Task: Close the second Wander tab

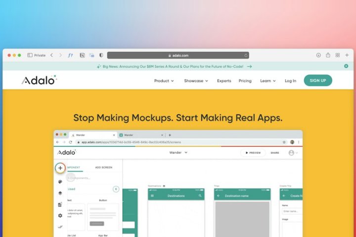Action: (x=162, y=135)
